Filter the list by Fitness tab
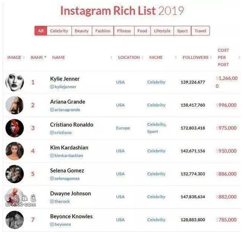Screen dimensions: 244x232 pyautogui.click(x=124, y=31)
